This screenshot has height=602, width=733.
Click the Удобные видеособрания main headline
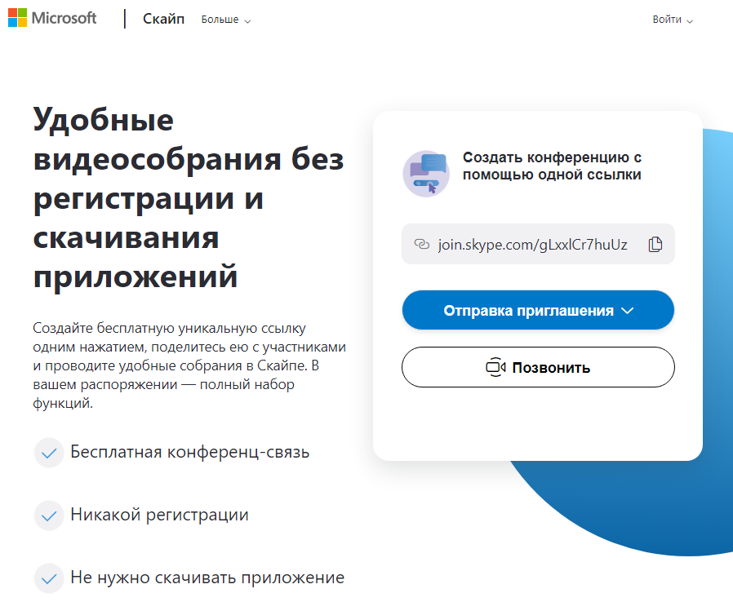tap(189, 198)
